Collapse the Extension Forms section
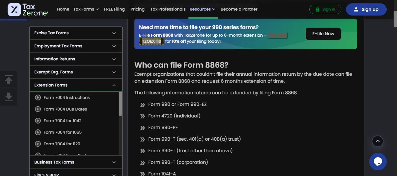The image size is (397, 176). (76, 85)
